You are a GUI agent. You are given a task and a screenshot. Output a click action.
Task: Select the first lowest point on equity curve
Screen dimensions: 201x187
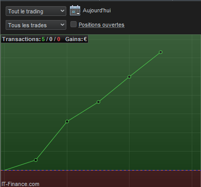(35, 160)
